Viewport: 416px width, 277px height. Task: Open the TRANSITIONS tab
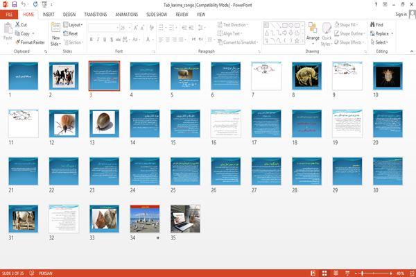[x=96, y=15]
